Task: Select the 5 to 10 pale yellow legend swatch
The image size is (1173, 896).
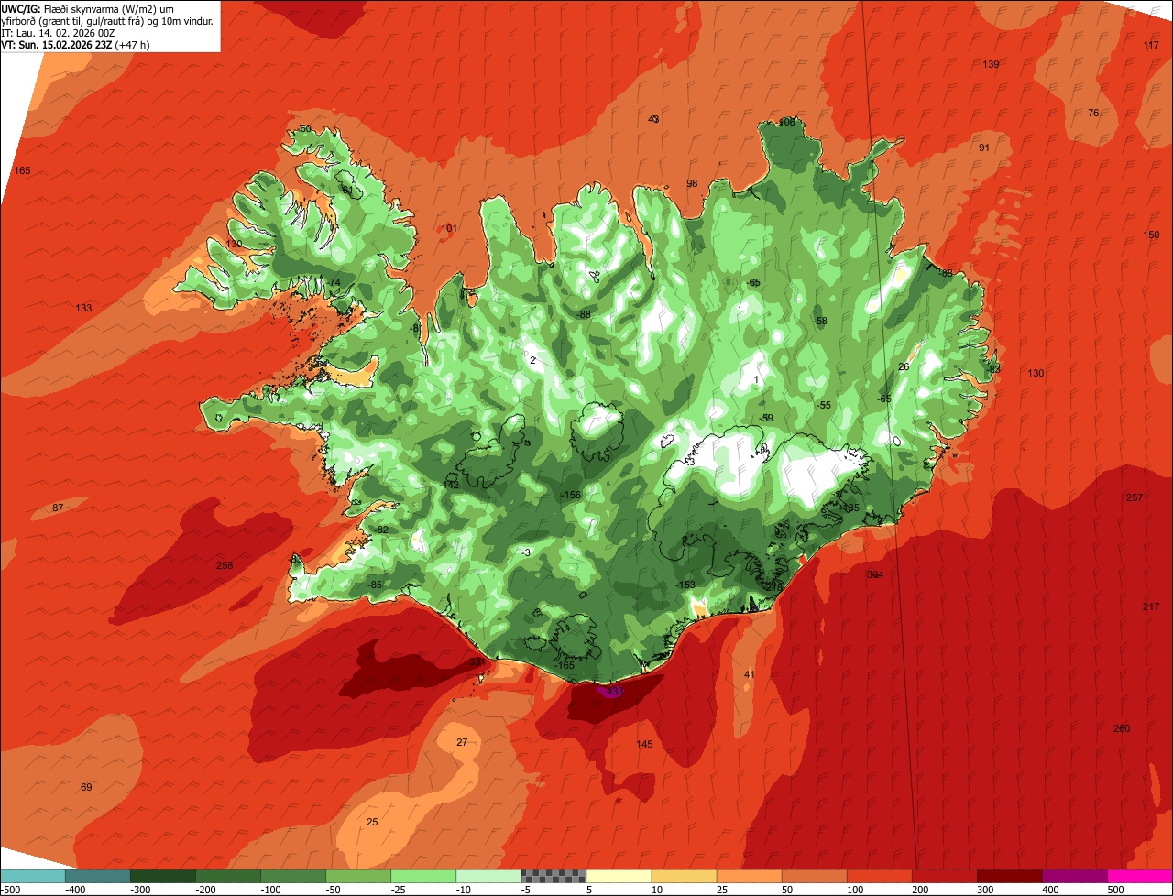Action: (x=618, y=876)
